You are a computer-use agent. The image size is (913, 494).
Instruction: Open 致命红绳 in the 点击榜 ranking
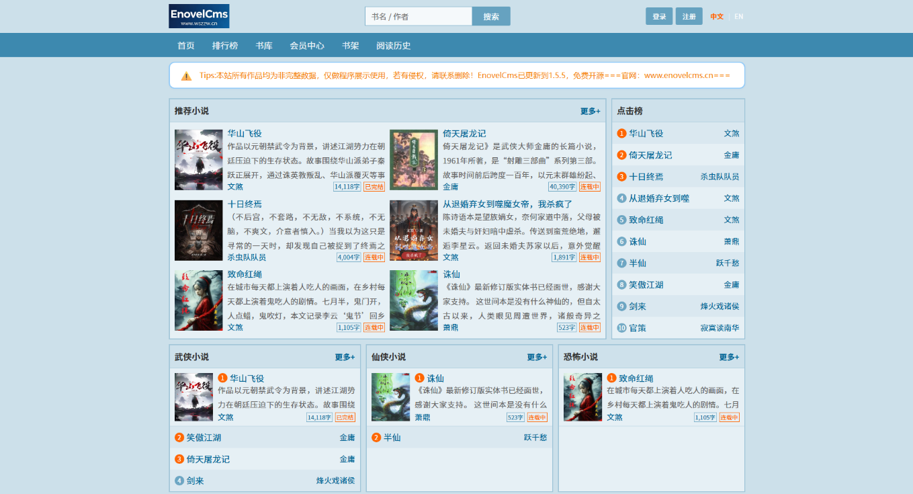point(646,220)
